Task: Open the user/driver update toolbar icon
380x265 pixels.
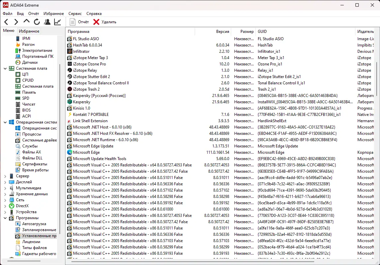Action: point(47,22)
